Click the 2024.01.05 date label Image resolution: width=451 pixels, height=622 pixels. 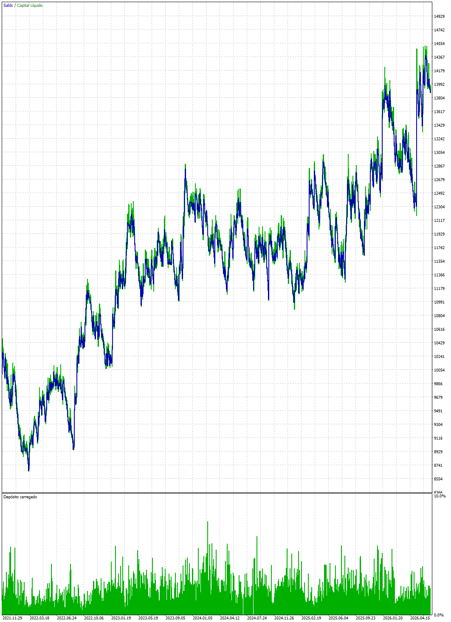[x=203, y=618]
